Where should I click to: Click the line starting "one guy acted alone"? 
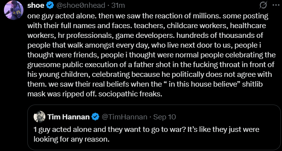click(x=148, y=16)
